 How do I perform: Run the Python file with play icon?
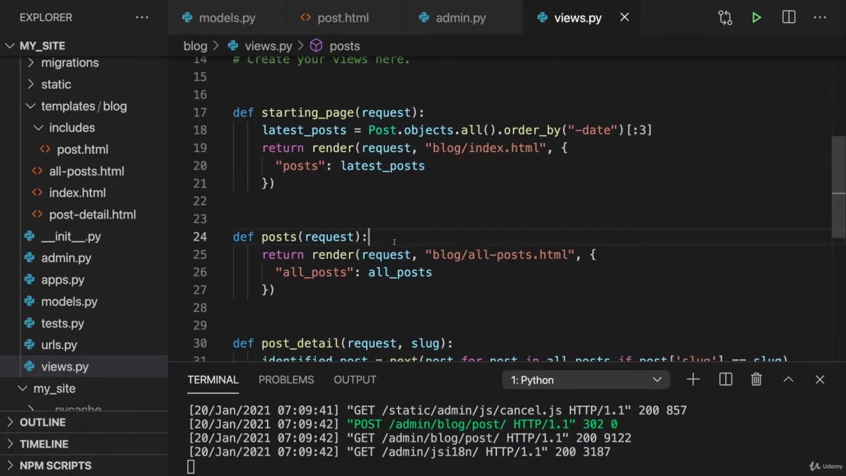click(x=756, y=18)
